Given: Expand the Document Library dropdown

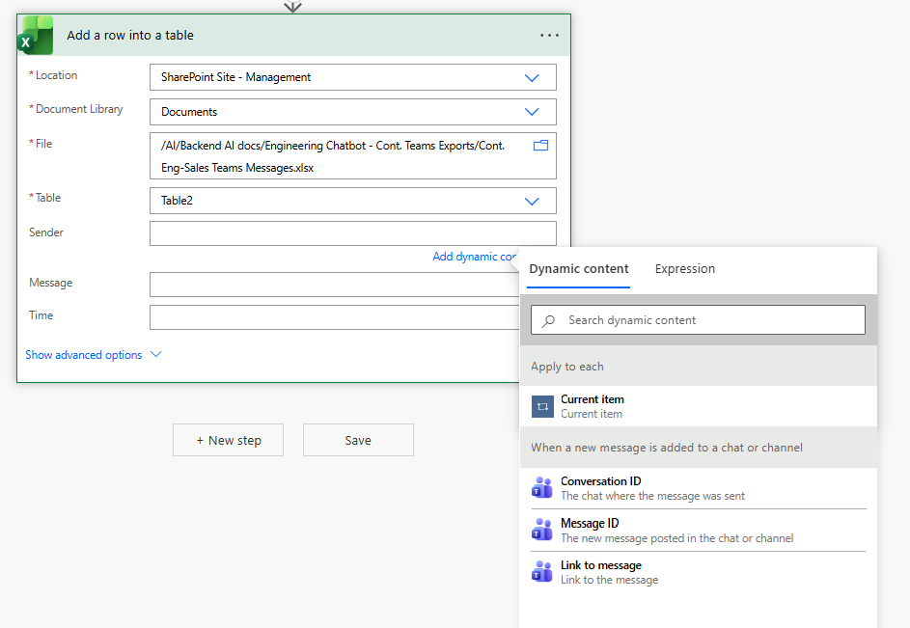Looking at the screenshot, I should [x=532, y=112].
